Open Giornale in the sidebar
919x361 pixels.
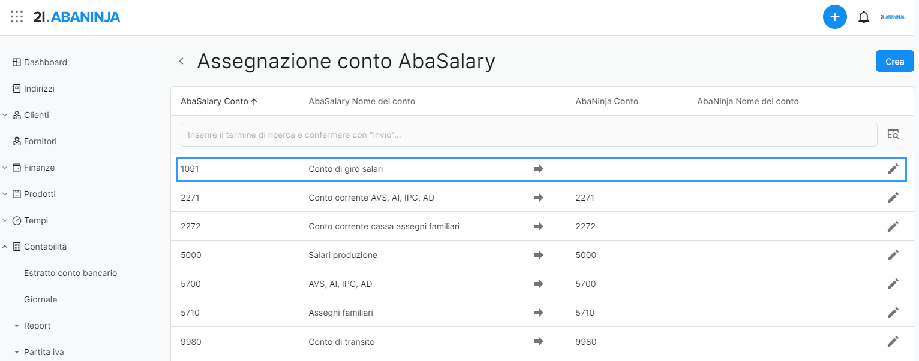[40, 299]
